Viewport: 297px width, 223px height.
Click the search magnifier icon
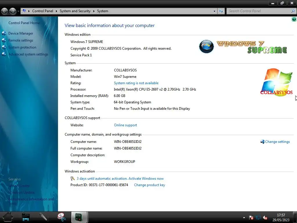[293, 11]
